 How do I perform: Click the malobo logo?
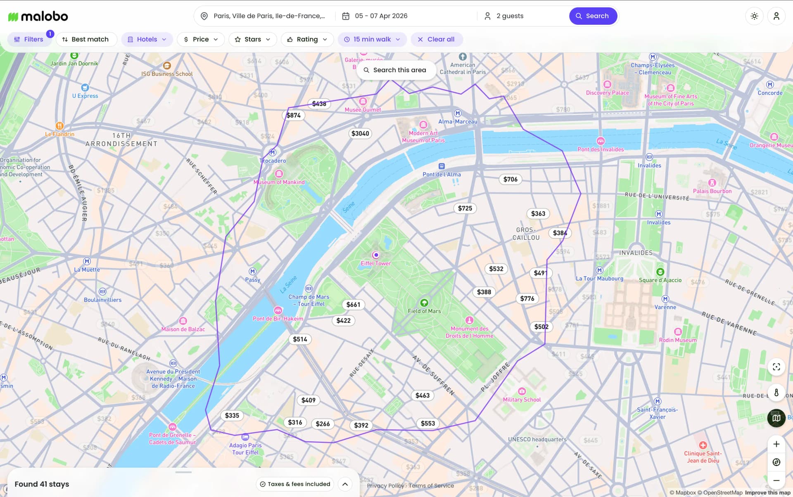(38, 16)
